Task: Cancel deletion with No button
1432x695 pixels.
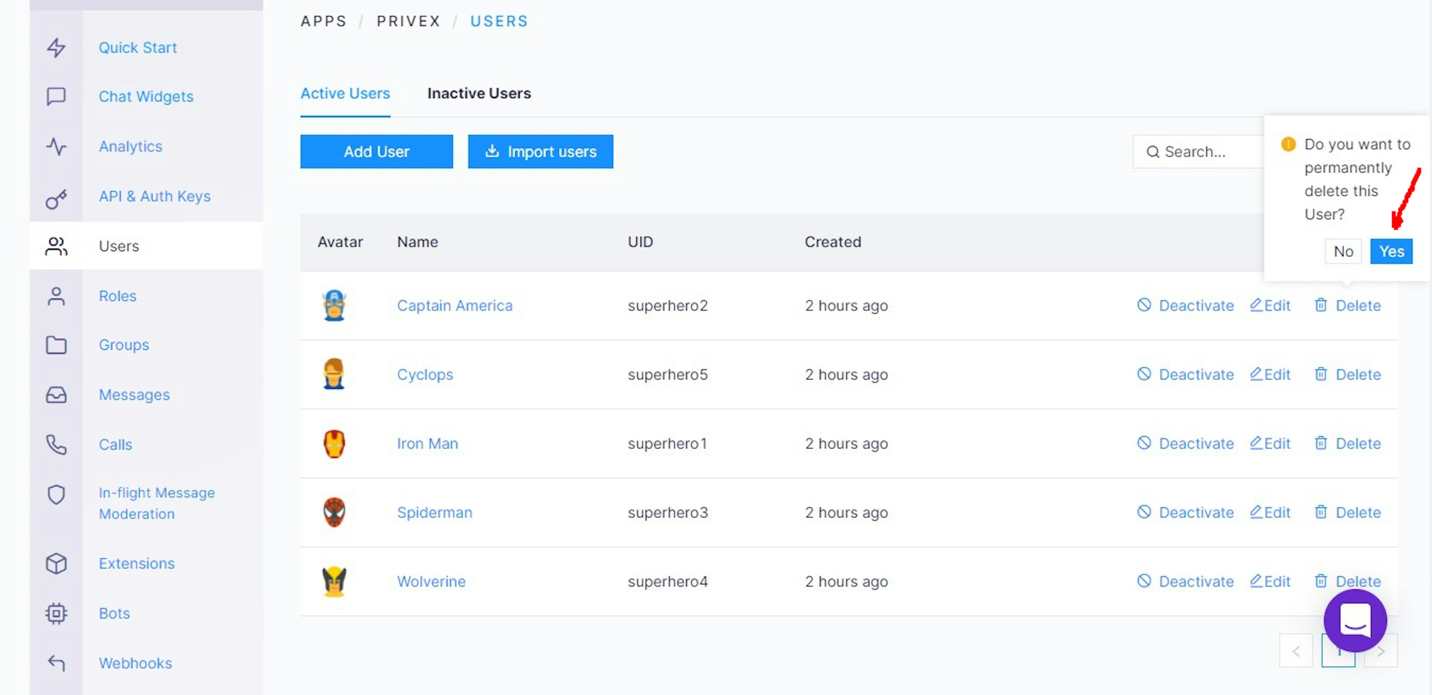Action: tap(1343, 252)
